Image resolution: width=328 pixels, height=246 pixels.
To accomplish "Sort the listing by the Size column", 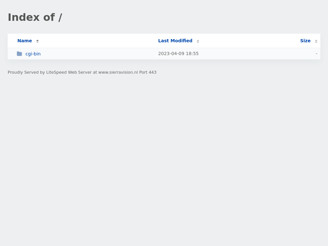I will [x=305, y=41].
